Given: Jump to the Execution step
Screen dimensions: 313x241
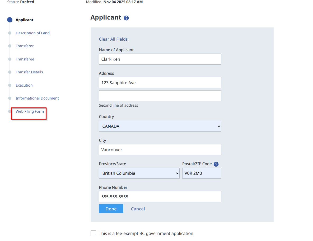Looking at the screenshot, I should coord(24,85).
